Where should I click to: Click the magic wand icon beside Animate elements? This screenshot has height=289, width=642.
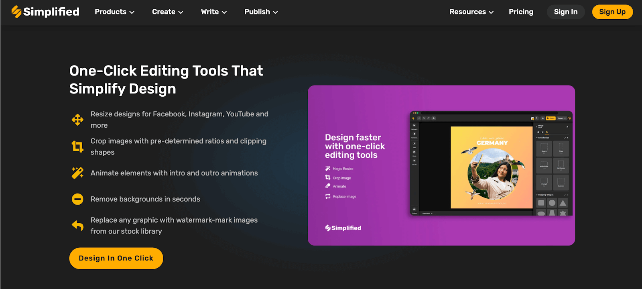tap(77, 173)
